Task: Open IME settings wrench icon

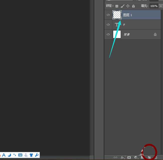Action: pyautogui.click(x=37, y=155)
